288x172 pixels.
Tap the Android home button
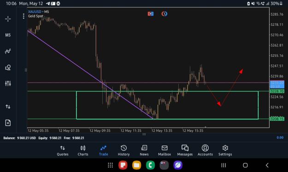(245, 165)
